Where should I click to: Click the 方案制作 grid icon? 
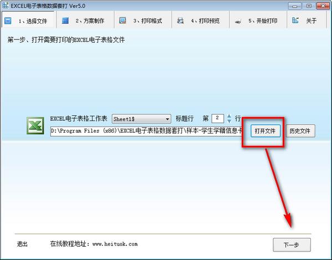click(x=65, y=21)
